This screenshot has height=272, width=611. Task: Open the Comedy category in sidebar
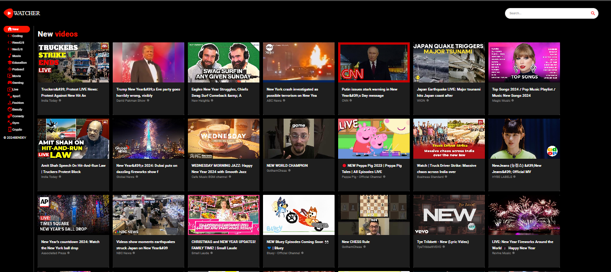(x=18, y=116)
